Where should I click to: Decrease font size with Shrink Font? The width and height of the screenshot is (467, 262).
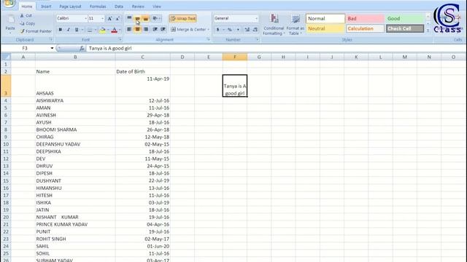pyautogui.click(x=117, y=18)
